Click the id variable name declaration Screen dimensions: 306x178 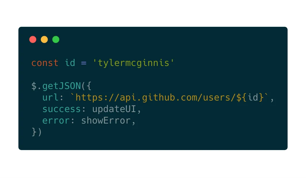tap(70, 63)
